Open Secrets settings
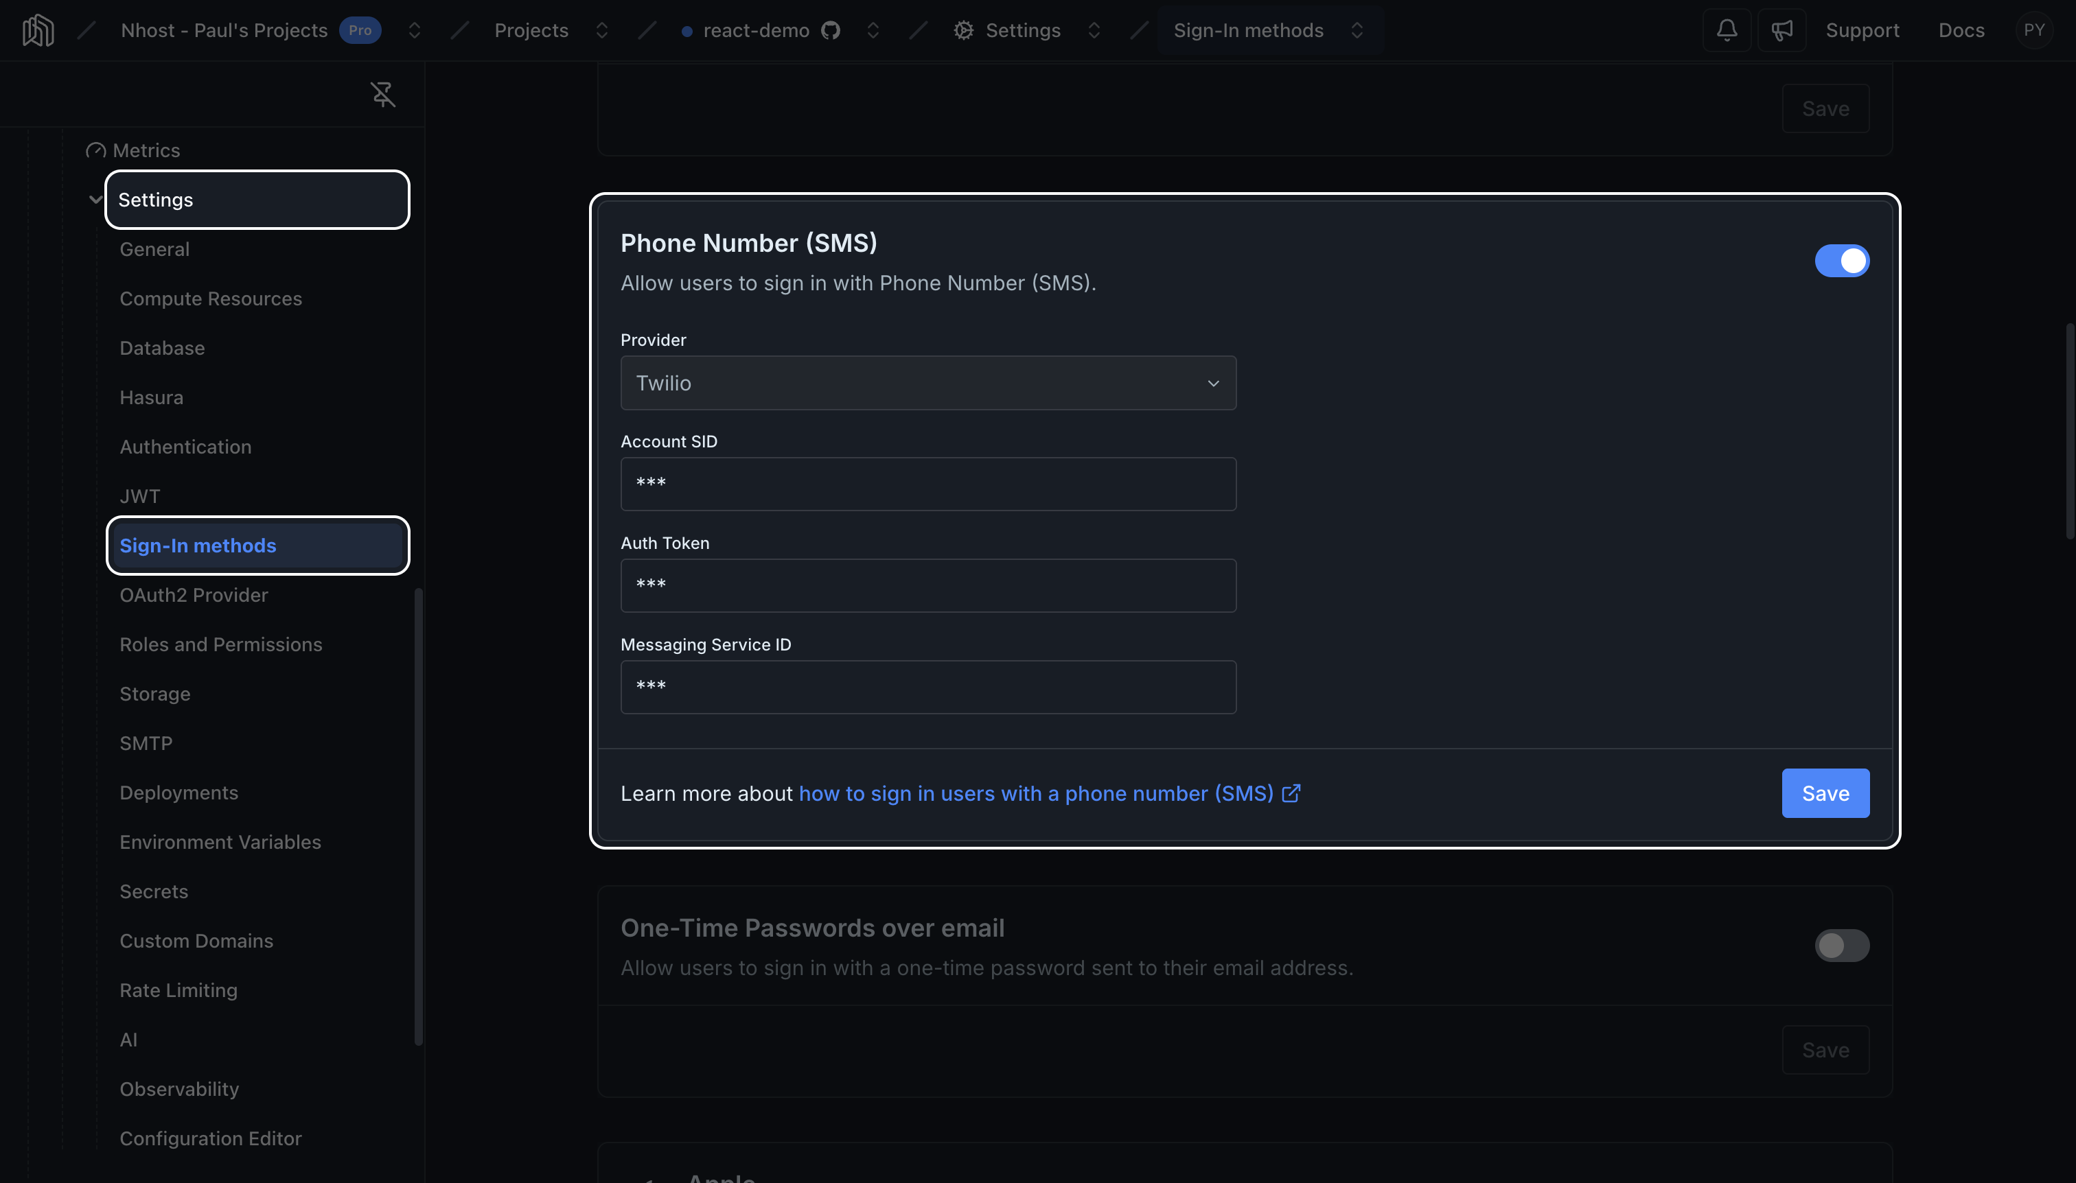Viewport: 2076px width, 1183px height. click(154, 892)
